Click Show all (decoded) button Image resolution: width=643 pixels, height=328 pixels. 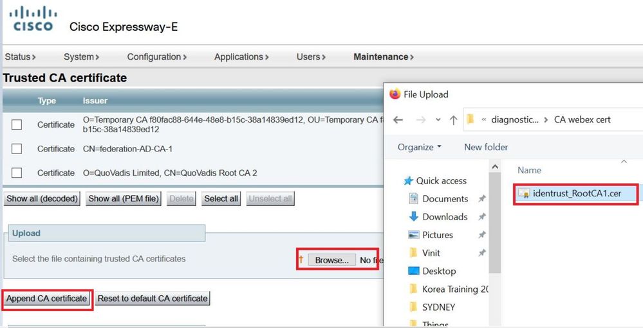[x=42, y=199]
